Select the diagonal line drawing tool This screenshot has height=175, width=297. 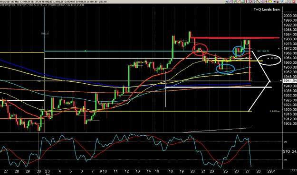coord(258,1)
